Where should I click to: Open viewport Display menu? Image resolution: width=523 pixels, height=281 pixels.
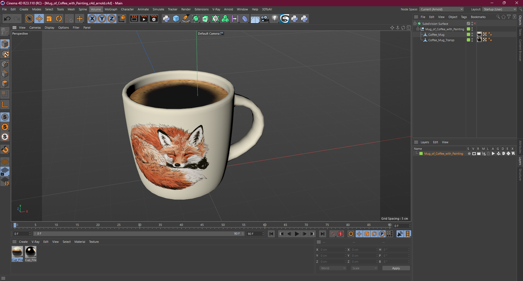point(49,28)
